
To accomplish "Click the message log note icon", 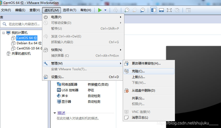I will pyautogui.click(x=126, y=118).
